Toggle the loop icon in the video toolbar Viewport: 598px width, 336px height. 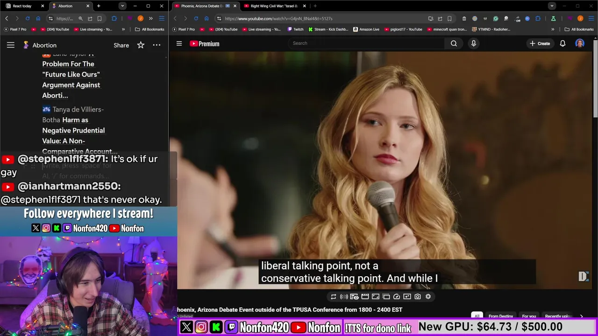[x=334, y=296]
